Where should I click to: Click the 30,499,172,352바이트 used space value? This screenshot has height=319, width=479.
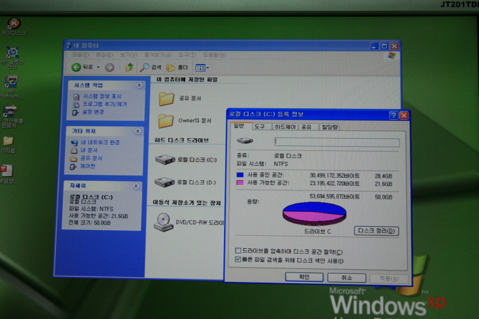335,175
